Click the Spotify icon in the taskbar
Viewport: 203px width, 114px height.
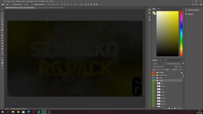[x=39, y=112]
